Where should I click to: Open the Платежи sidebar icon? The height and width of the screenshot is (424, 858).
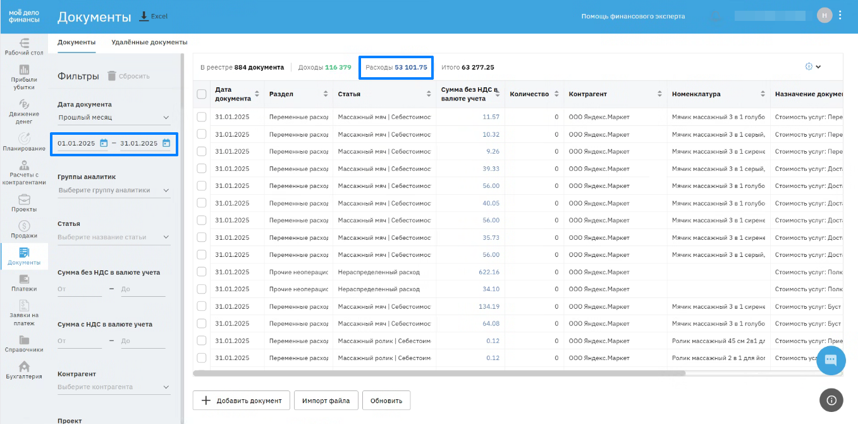click(x=24, y=282)
